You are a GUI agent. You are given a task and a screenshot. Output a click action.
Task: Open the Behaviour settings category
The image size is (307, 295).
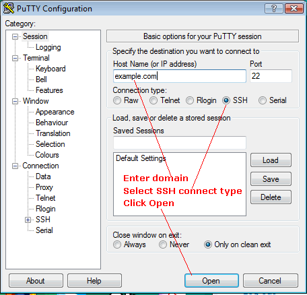52,123
